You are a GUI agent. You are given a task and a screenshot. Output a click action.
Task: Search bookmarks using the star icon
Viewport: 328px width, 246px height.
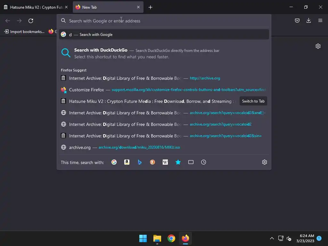[178, 162]
